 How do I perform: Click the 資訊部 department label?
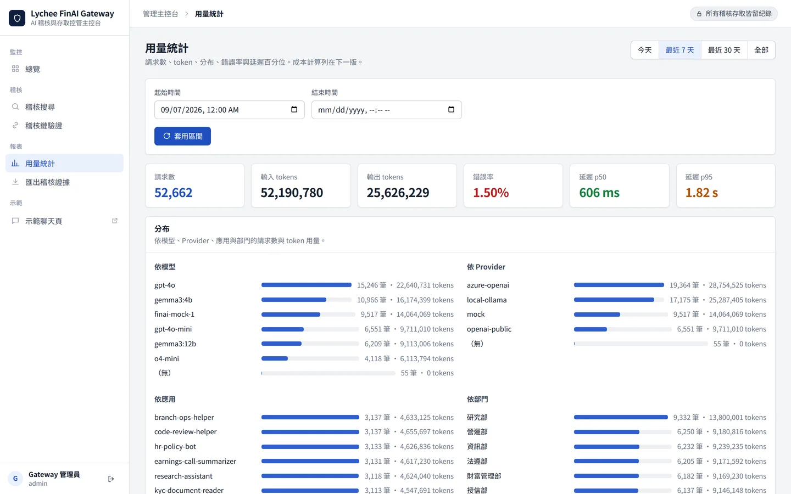point(477,446)
